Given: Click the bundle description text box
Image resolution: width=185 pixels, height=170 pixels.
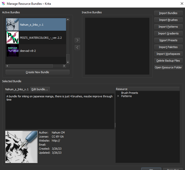Looking at the screenshot, I should [60, 111].
